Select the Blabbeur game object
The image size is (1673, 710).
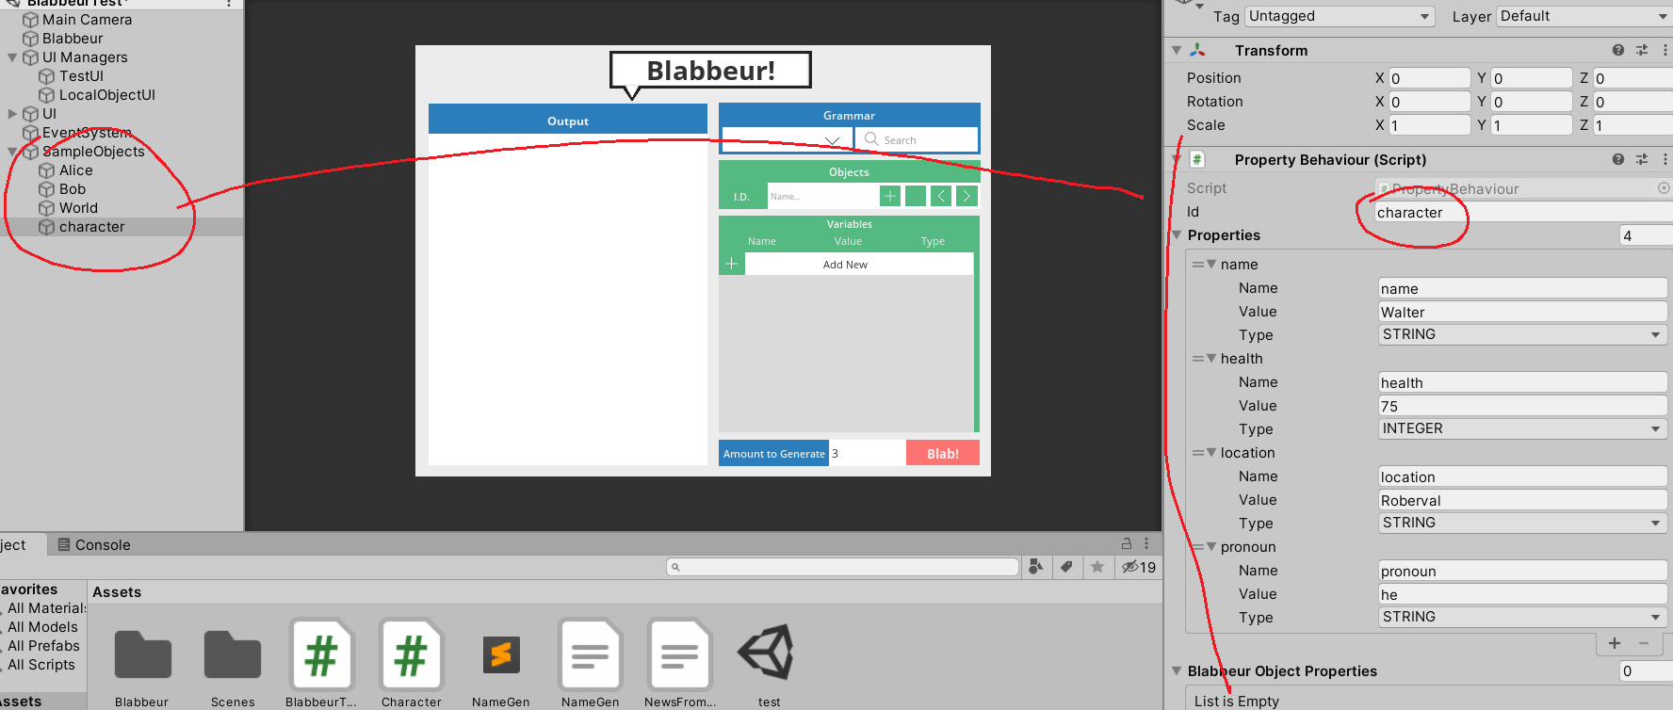point(73,39)
